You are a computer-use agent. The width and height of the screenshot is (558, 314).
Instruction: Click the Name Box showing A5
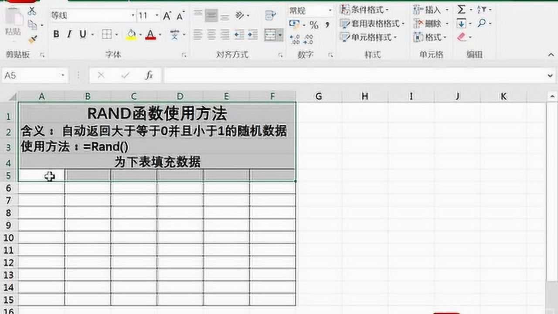tap(35, 75)
